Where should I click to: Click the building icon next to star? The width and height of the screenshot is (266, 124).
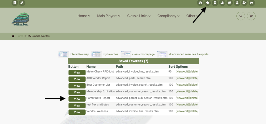pyautogui.click(x=215, y=3)
